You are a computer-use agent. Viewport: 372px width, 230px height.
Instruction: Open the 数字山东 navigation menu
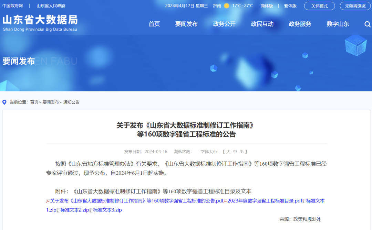[338, 24]
